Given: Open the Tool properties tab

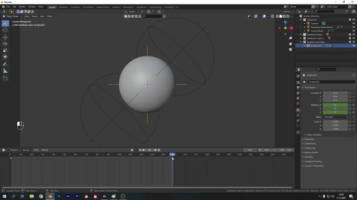Looking at the screenshot, I should tap(298, 76).
